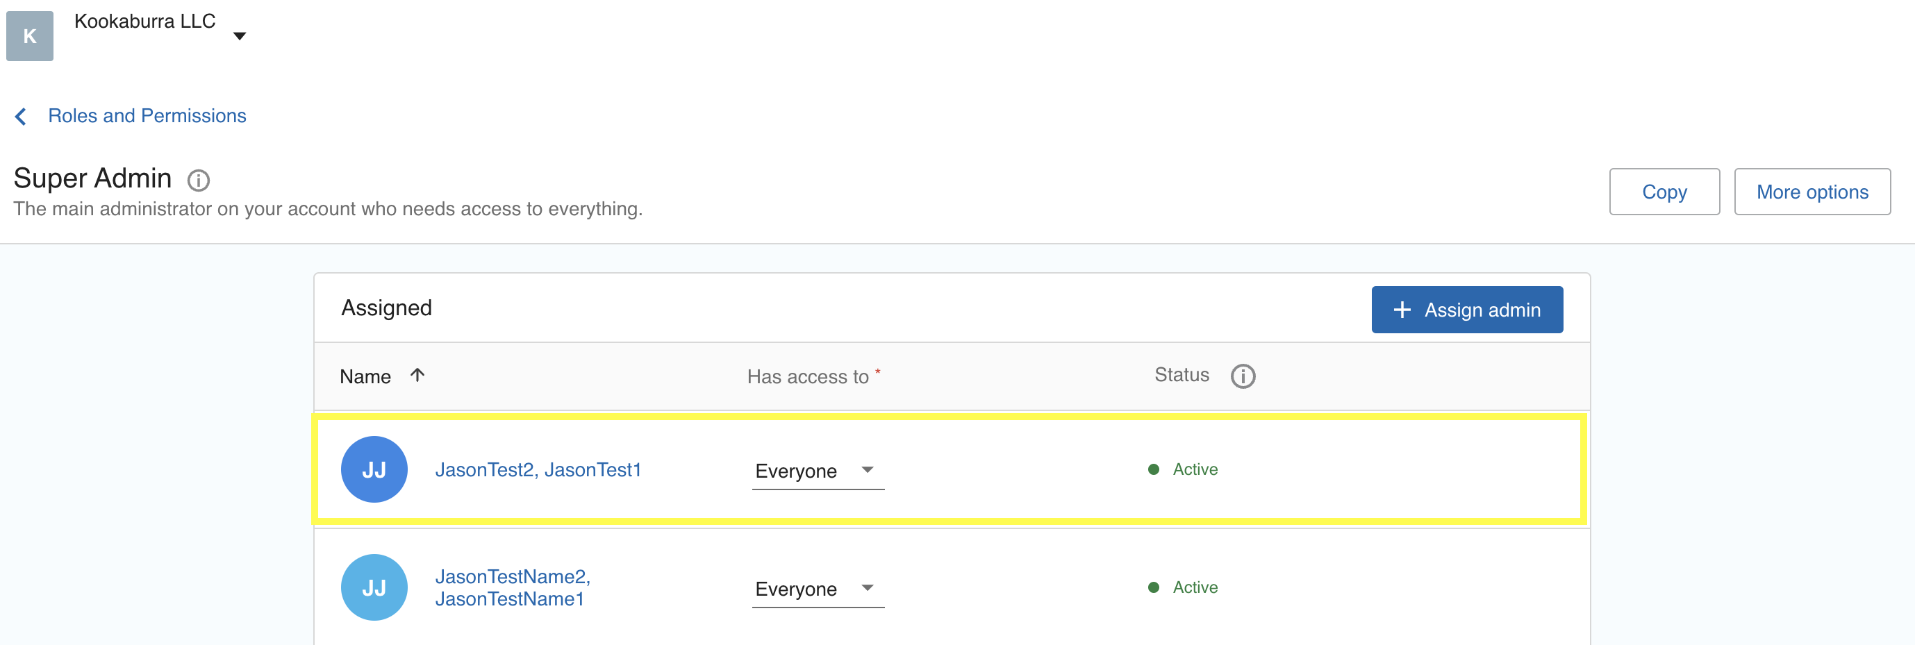This screenshot has height=645, width=1915.
Task: Open the JasonTest2, JasonTest1 admin profile link
Action: pyautogui.click(x=538, y=469)
